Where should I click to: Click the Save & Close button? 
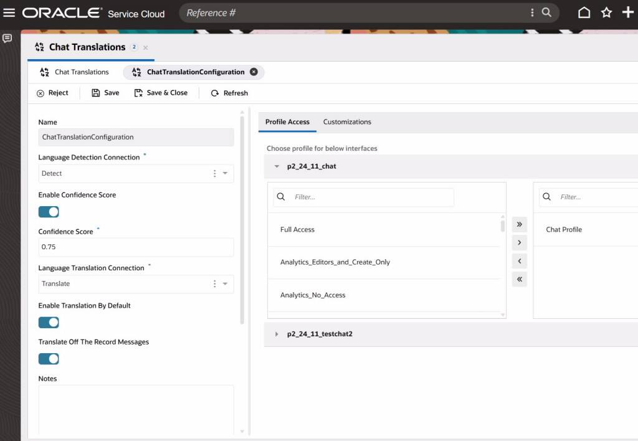[161, 93]
